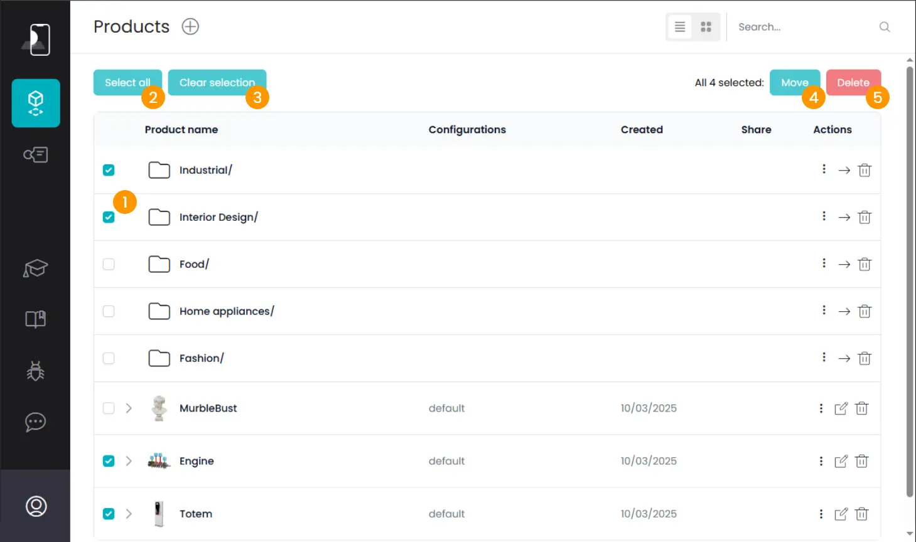Open the user account profile icon
This screenshot has width=916, height=542.
pyautogui.click(x=36, y=506)
